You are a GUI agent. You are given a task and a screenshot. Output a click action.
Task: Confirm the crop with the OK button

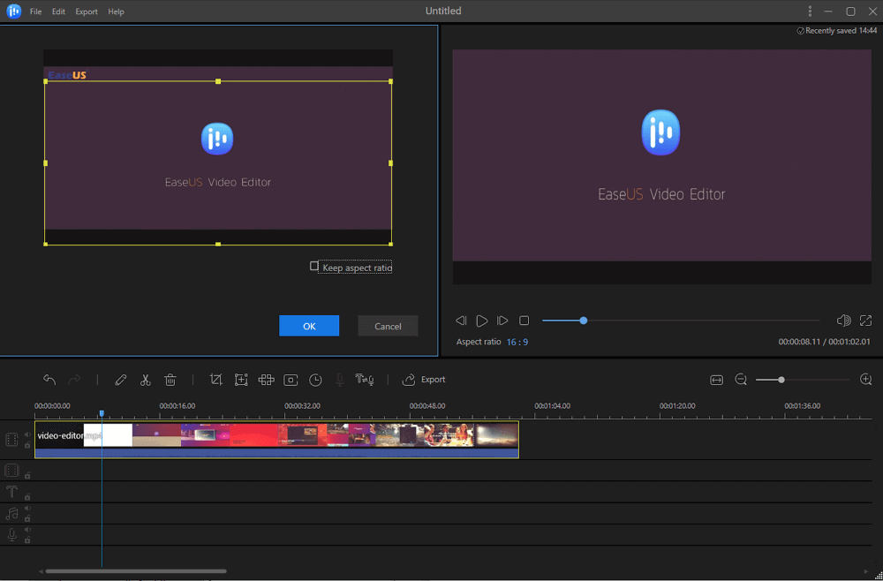click(x=309, y=325)
